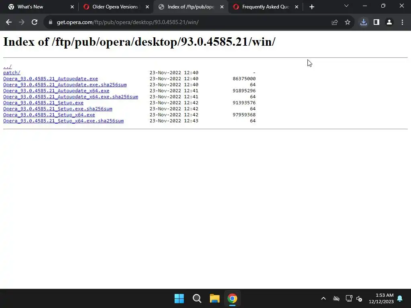Close the Older Opera Versions tab
Viewport: 411px width, 308px height.
pos(147,7)
